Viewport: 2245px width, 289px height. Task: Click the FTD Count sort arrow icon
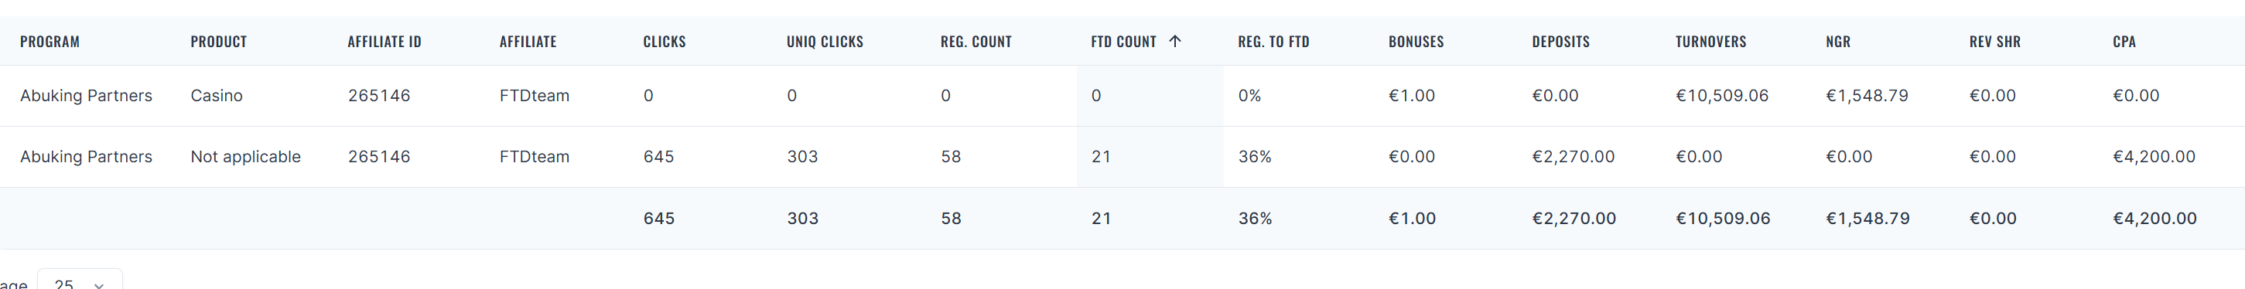(1174, 41)
